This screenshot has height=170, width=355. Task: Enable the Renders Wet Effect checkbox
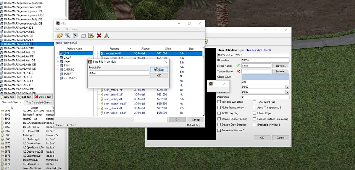tap(219, 102)
